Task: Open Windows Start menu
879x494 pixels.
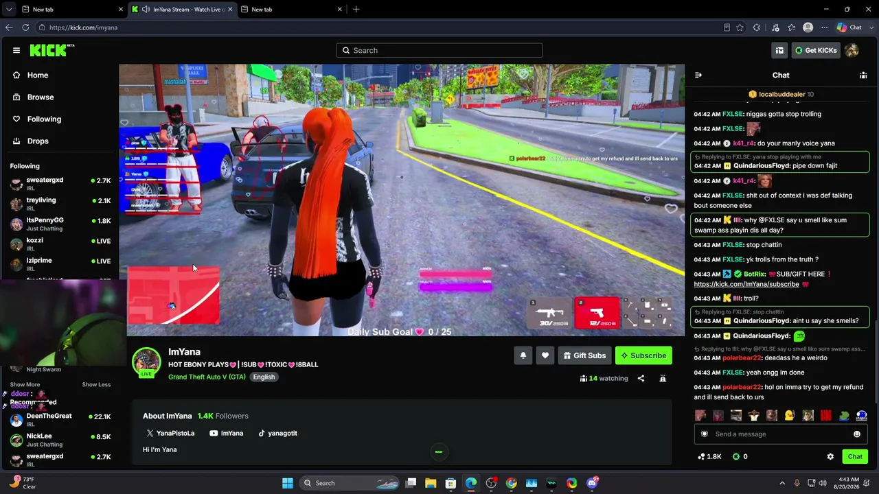Action: 288,483
